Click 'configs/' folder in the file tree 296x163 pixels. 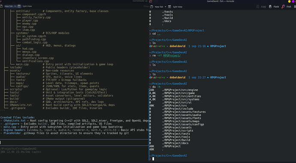[x=22, y=86]
